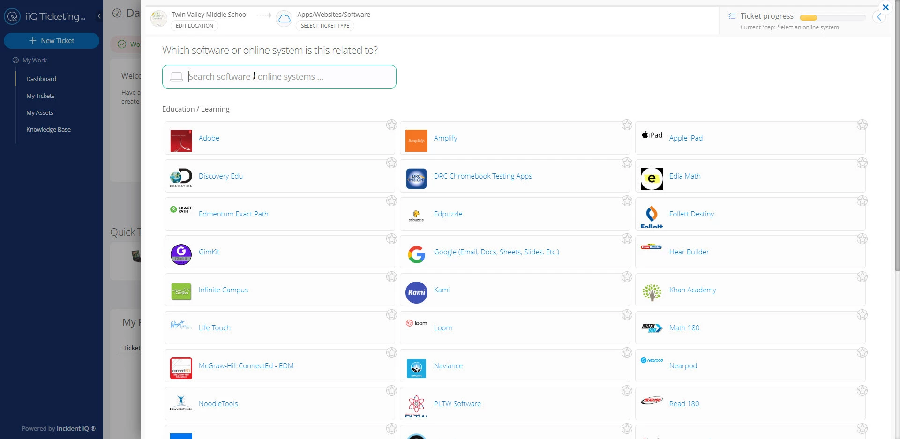900x439 pixels.
Task: Open the Nearpod link
Action: pyautogui.click(x=683, y=365)
